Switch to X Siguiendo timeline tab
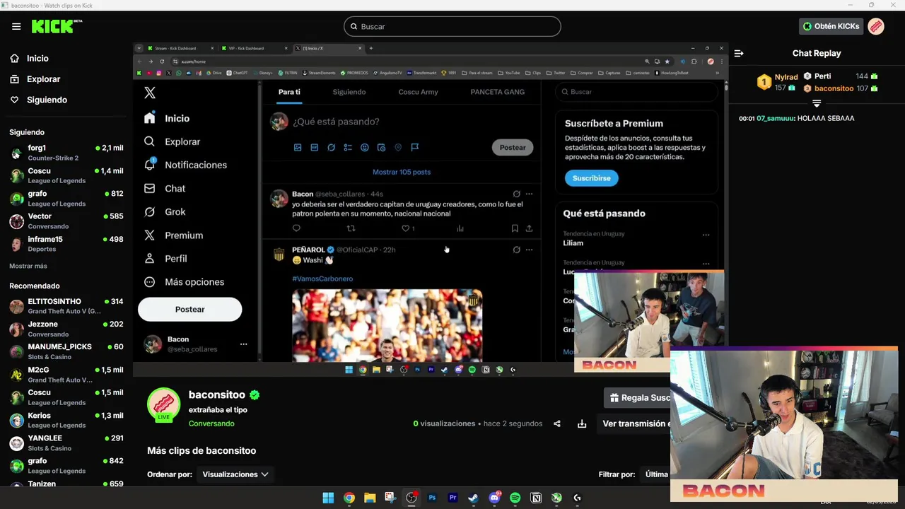 [349, 92]
